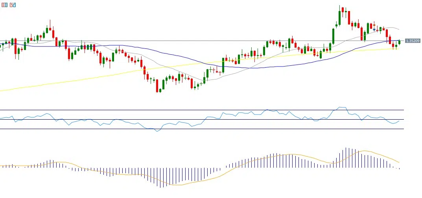Click the red down-arrow sell marker

coord(374,25)
